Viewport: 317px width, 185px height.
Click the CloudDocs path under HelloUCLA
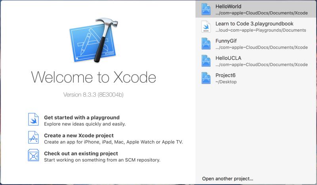[x=262, y=65]
